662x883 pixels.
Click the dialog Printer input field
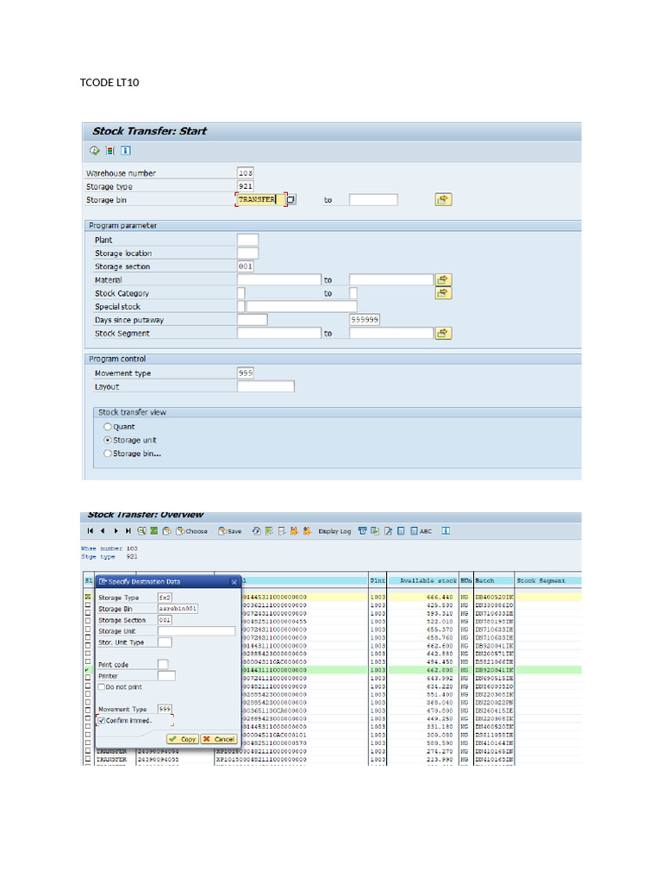tap(166, 676)
